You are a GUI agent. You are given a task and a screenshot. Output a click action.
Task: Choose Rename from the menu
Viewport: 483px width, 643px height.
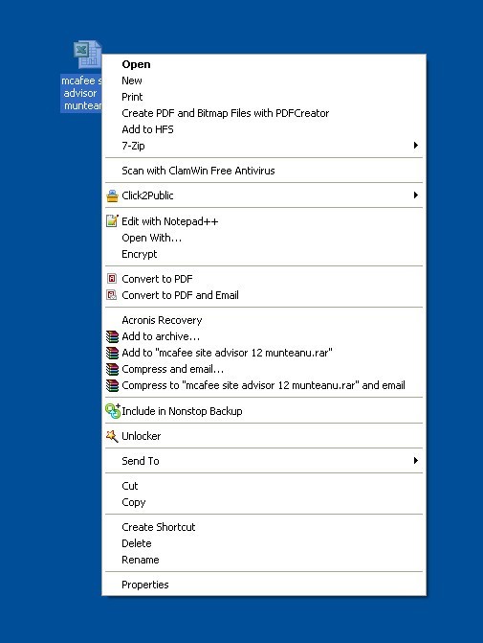(264, 560)
